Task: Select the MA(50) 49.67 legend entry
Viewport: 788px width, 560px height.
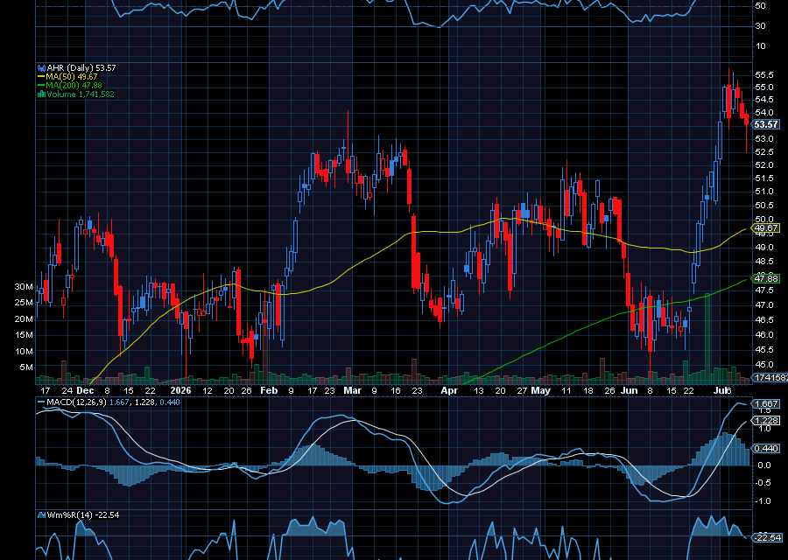Action: click(x=72, y=77)
